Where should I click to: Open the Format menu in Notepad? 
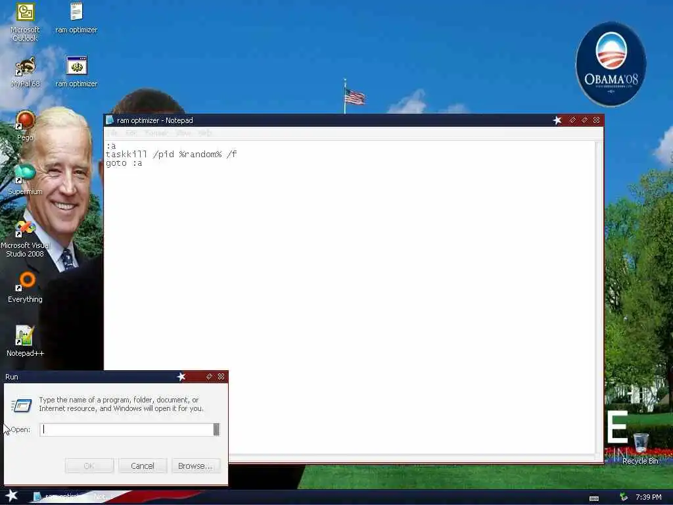(x=156, y=133)
